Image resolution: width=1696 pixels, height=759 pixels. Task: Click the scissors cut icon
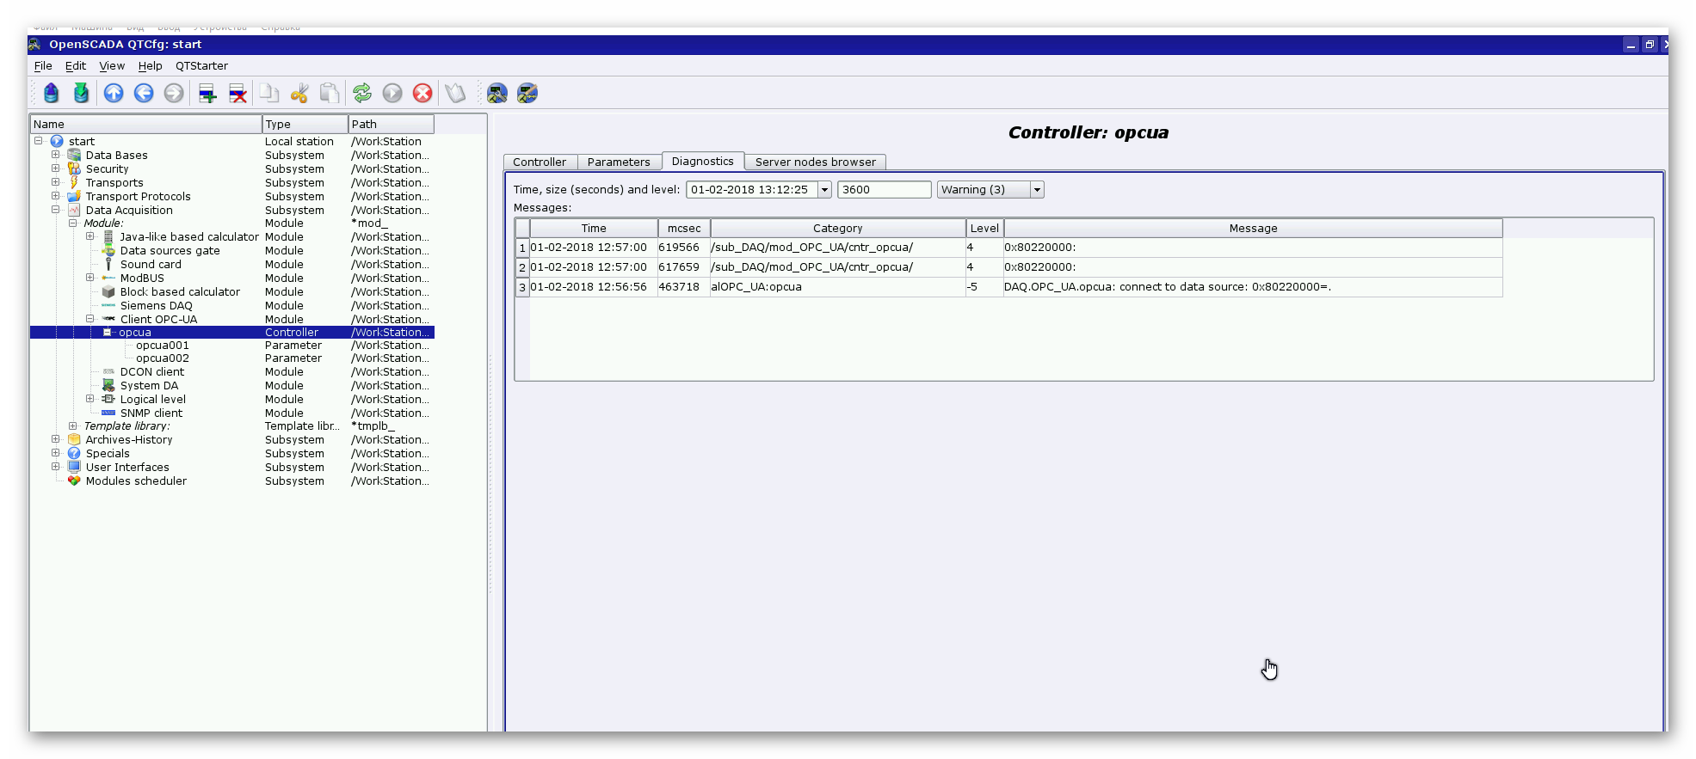tap(299, 93)
